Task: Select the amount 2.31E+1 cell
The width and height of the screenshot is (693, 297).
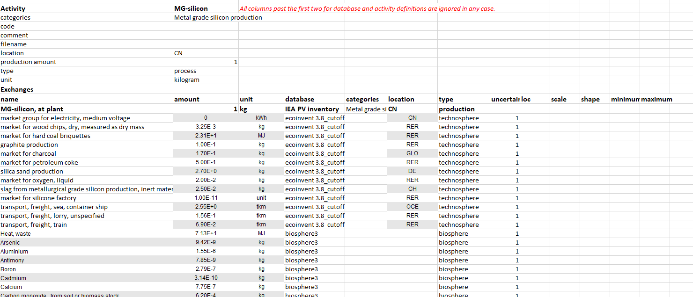Action: click(x=206, y=136)
